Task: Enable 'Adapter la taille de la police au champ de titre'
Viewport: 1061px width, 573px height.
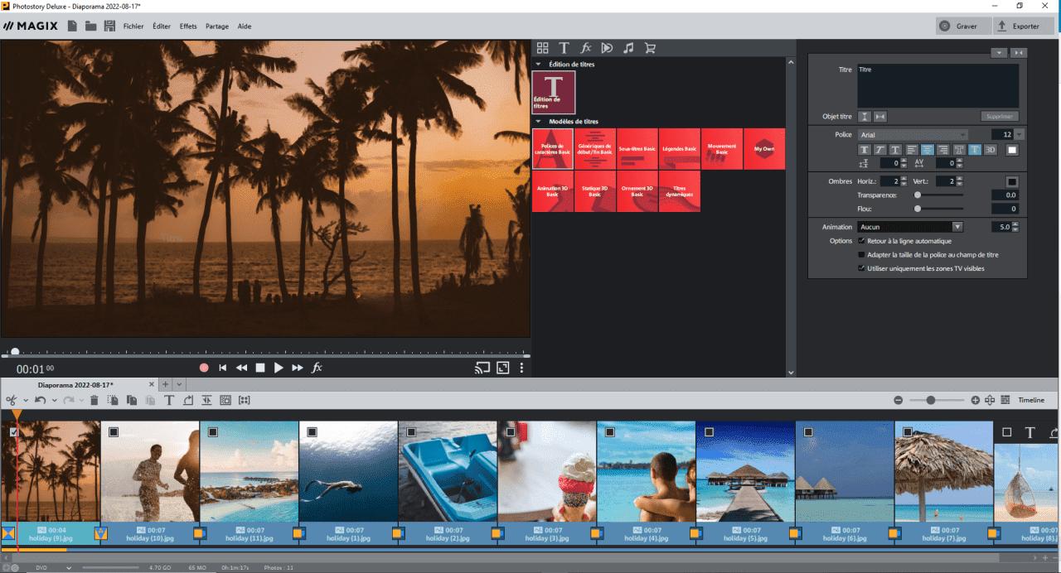Action: [x=860, y=254]
